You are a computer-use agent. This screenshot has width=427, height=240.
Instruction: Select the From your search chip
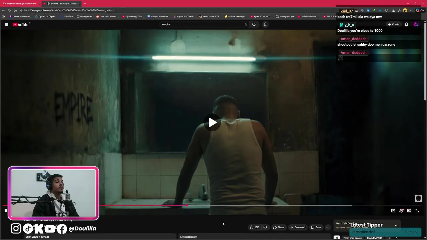coord(353,238)
